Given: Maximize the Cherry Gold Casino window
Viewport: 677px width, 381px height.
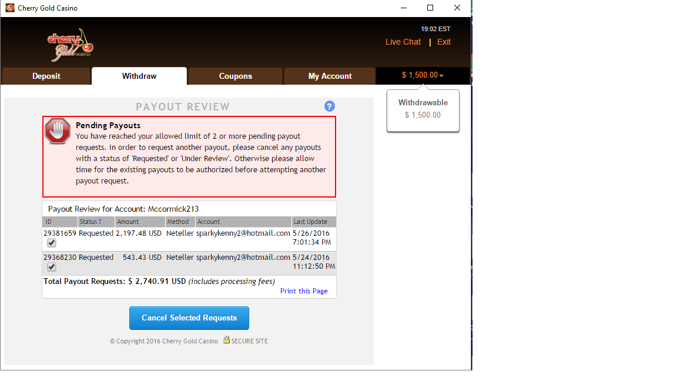Looking at the screenshot, I should pos(430,8).
